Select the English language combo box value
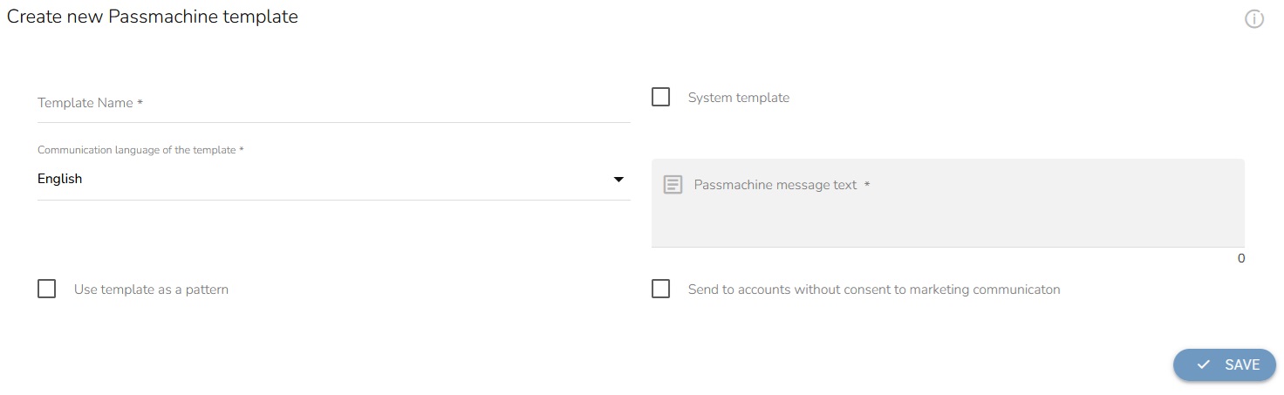 click(60, 179)
